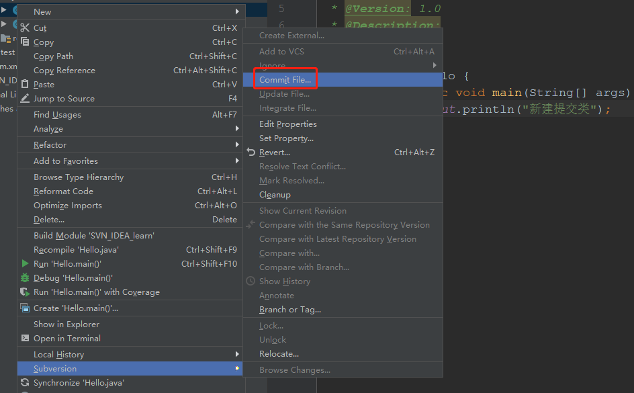Choose Update File... menu entry

click(343, 94)
